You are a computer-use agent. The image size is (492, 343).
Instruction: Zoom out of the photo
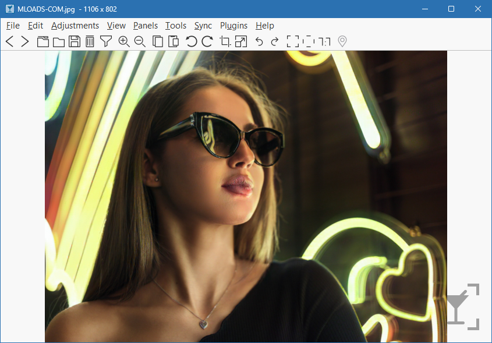(x=140, y=41)
